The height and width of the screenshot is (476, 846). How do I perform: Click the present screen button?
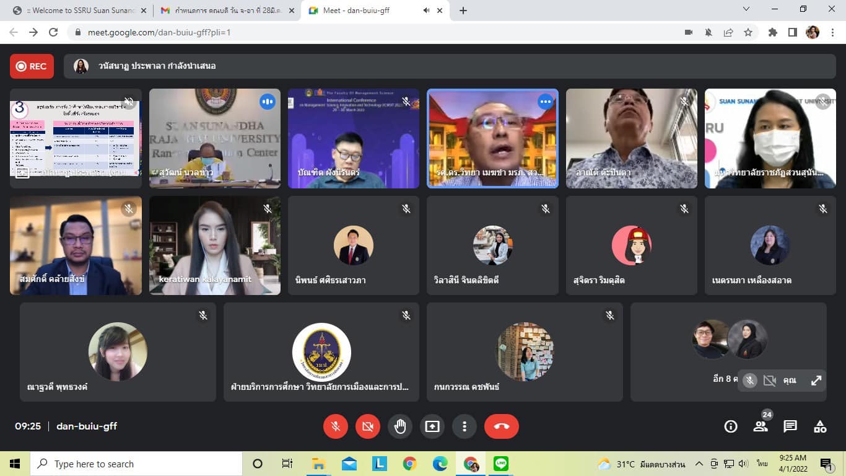pyautogui.click(x=432, y=426)
